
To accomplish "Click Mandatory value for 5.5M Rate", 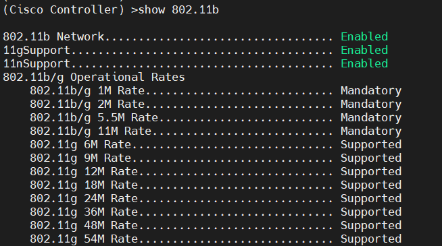I will click(371, 118).
